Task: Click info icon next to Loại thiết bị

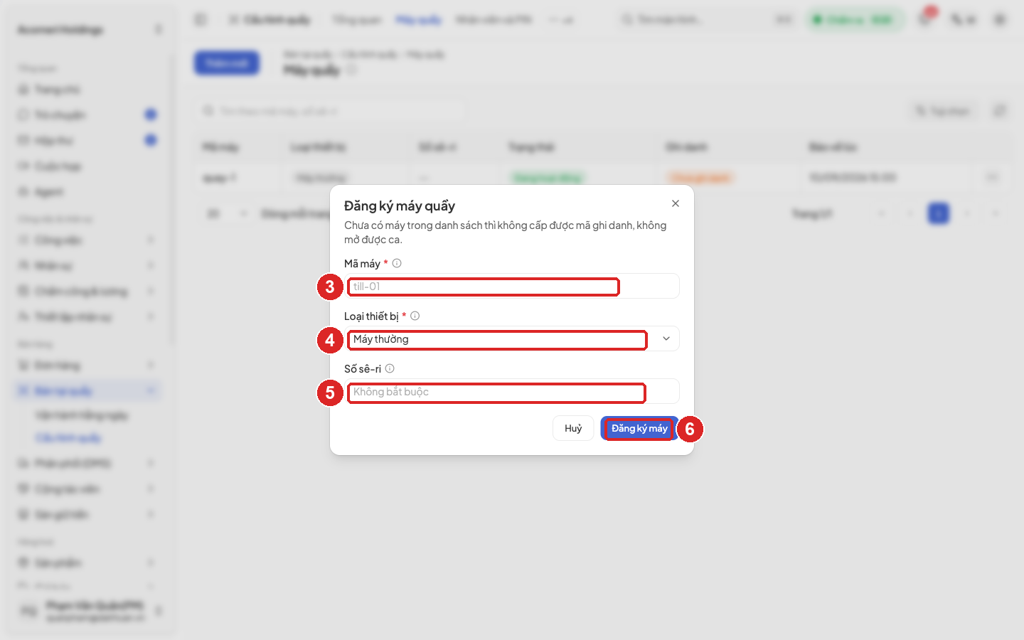Action: click(x=415, y=316)
